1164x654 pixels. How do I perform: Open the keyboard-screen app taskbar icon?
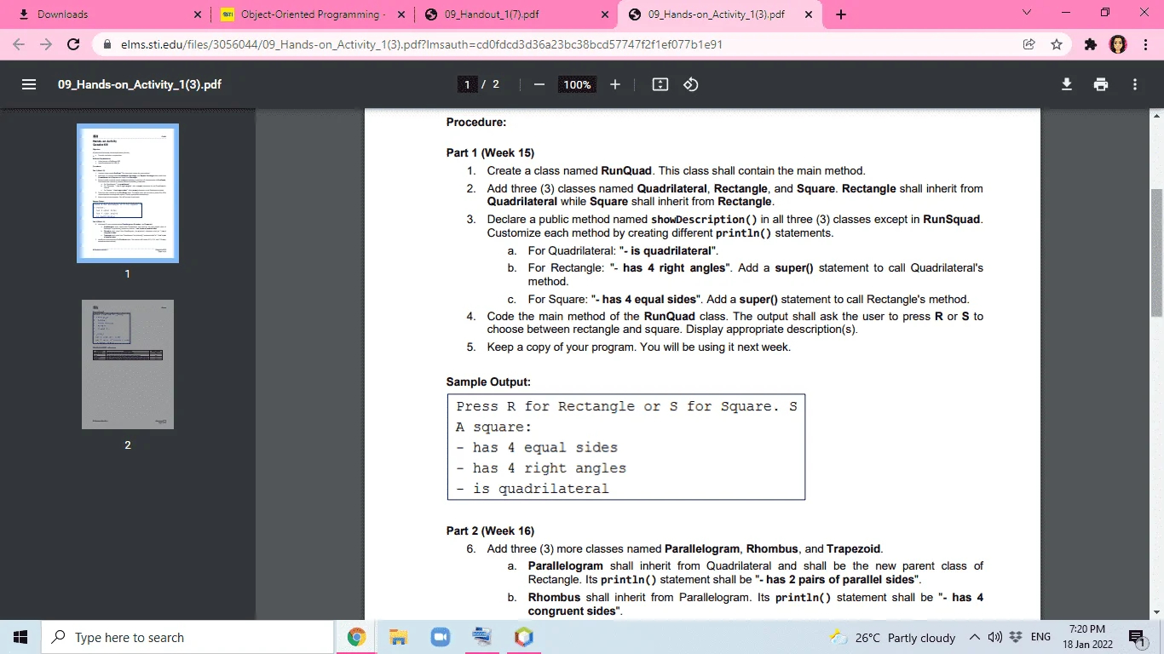point(482,637)
